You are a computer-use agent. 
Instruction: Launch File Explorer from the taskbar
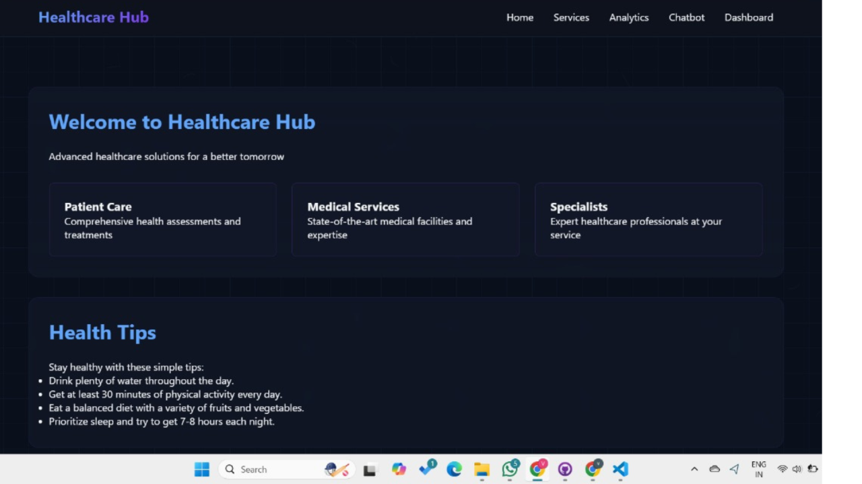pos(482,469)
